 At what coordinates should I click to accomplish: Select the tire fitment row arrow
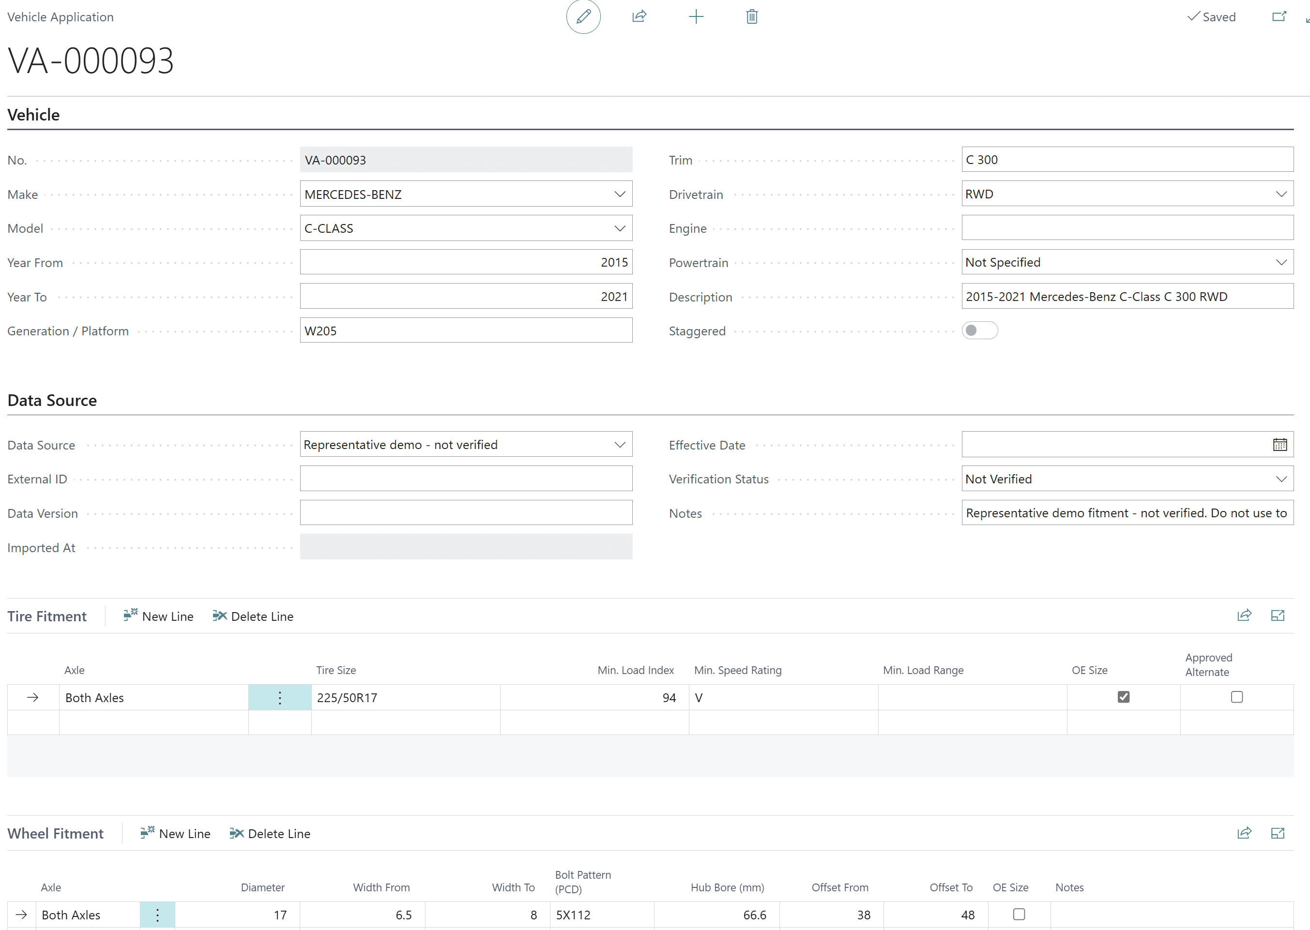pyautogui.click(x=32, y=698)
